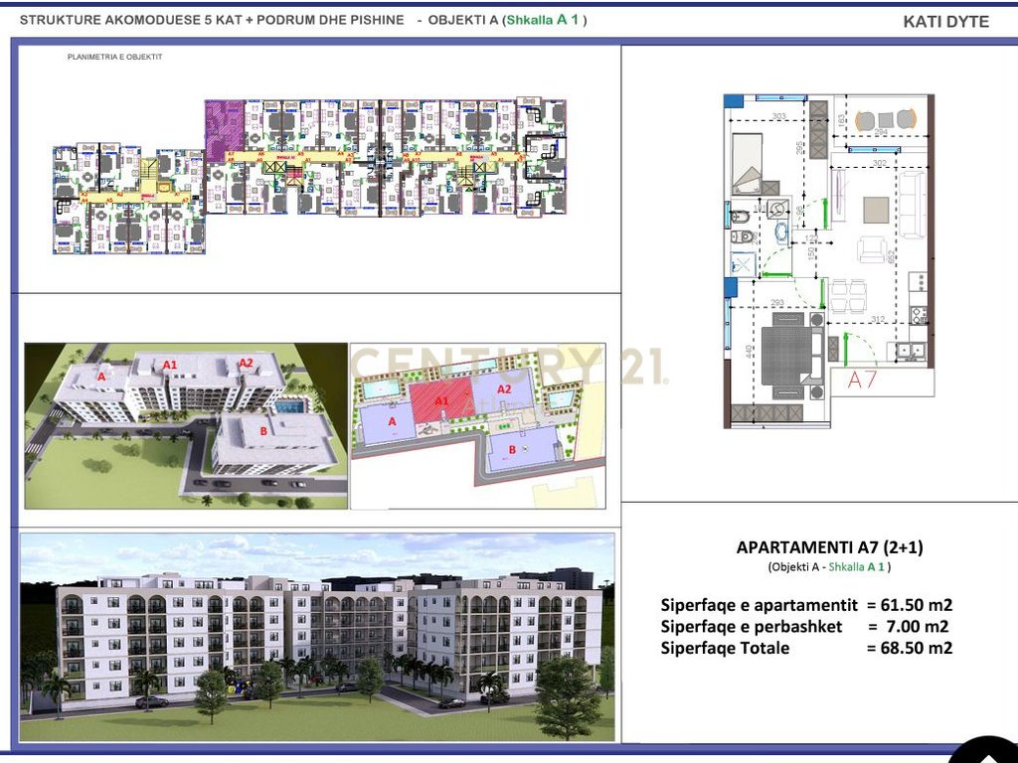Click the exterior building rendering photo

click(317, 637)
